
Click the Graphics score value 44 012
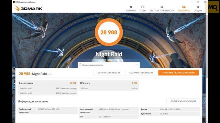click(73, 83)
